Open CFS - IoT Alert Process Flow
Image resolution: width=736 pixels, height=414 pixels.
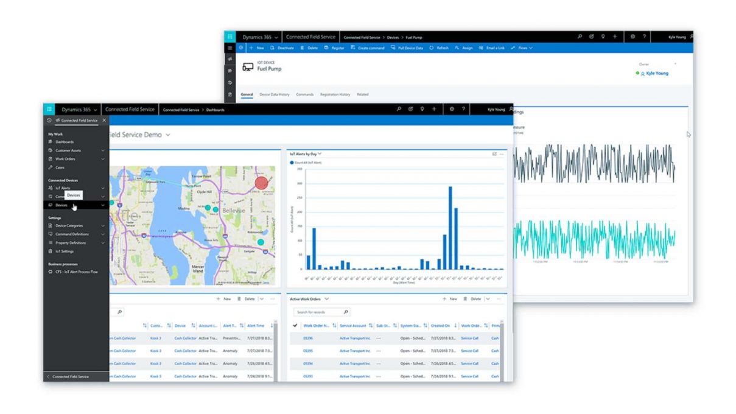(x=77, y=272)
